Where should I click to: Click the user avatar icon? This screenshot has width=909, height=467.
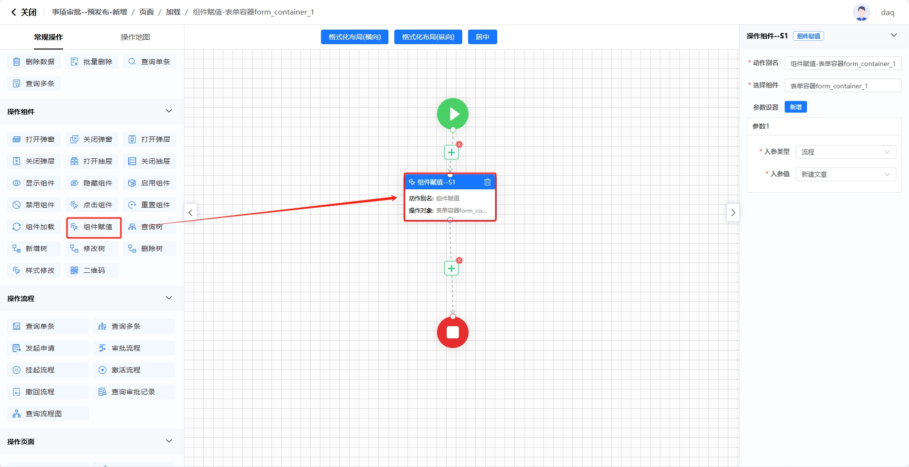[861, 13]
